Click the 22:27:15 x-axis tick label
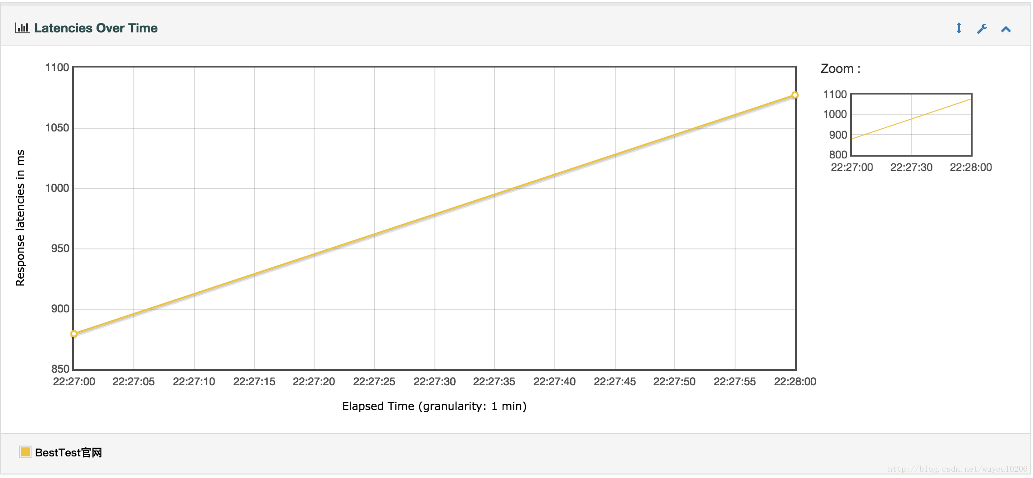This screenshot has height=478, width=1033. click(x=254, y=381)
